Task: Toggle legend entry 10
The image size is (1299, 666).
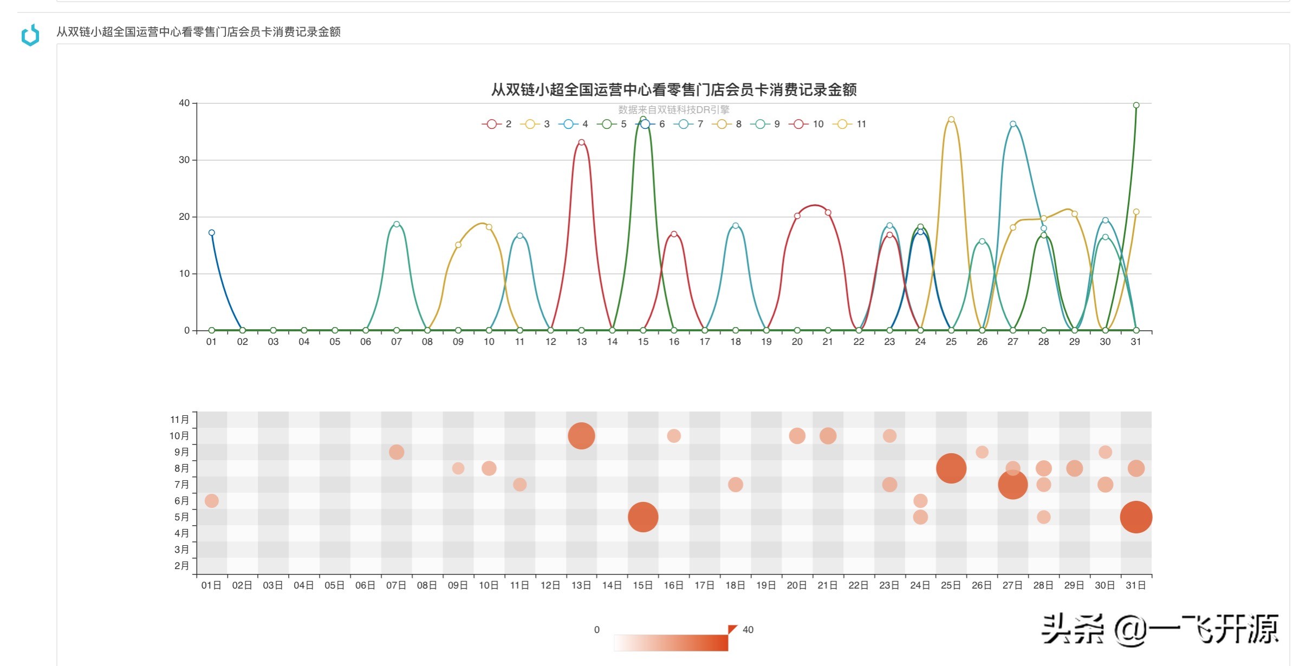Action: tap(798, 124)
